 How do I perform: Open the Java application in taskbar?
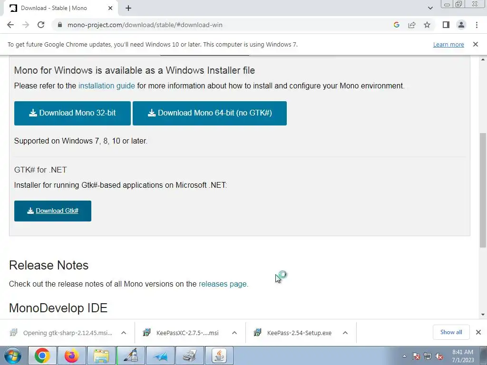pyautogui.click(x=219, y=355)
